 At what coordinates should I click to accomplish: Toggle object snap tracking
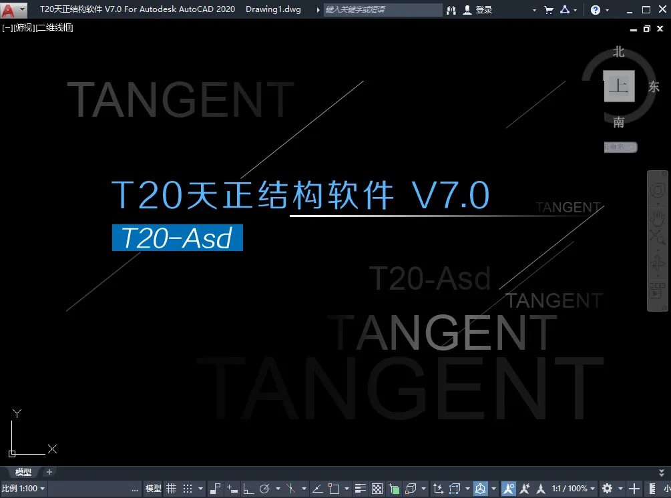(318, 489)
